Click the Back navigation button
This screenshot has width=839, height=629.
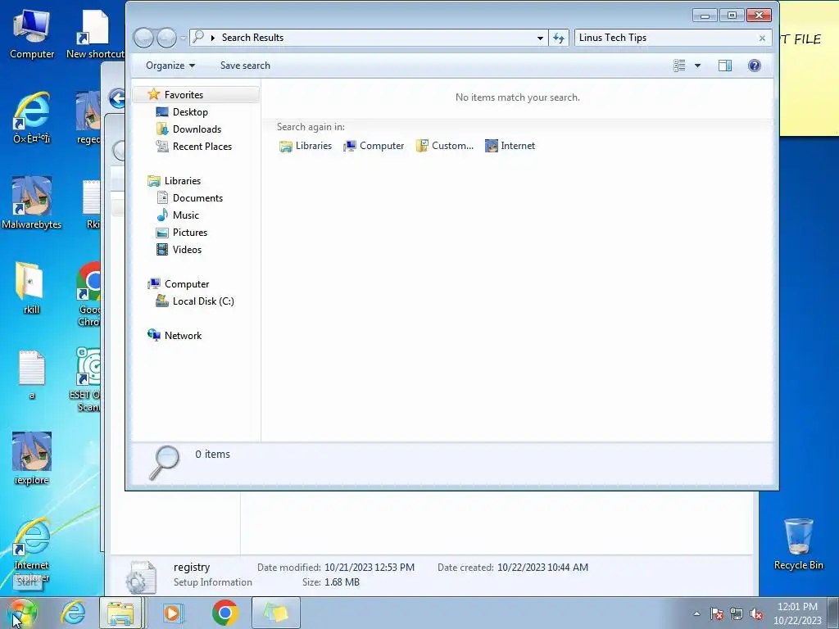point(143,38)
